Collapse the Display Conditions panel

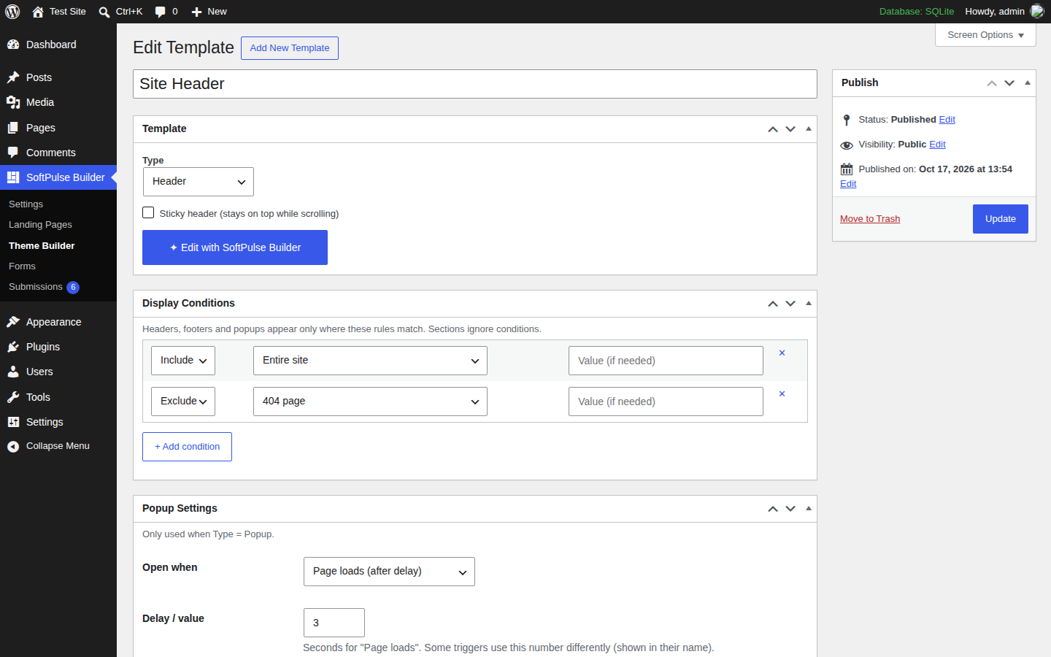click(809, 303)
